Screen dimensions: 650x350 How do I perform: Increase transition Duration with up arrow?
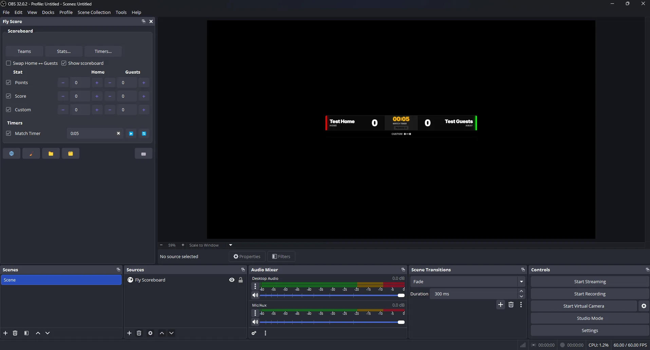click(522, 291)
